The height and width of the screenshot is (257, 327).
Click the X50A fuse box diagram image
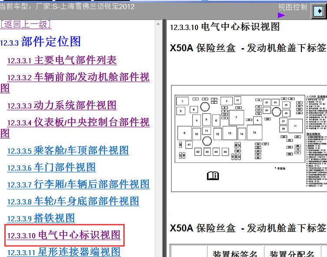click(x=249, y=138)
